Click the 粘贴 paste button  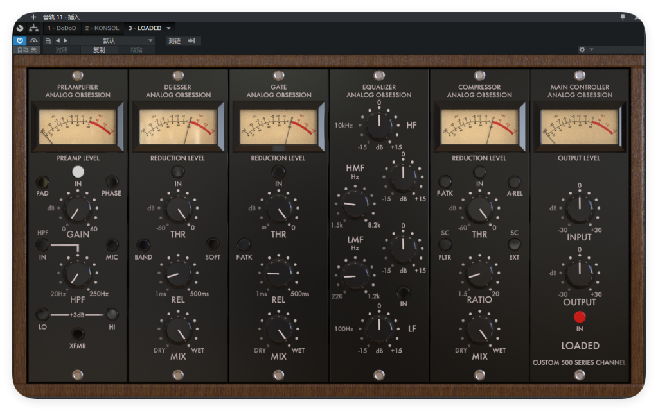pos(136,50)
